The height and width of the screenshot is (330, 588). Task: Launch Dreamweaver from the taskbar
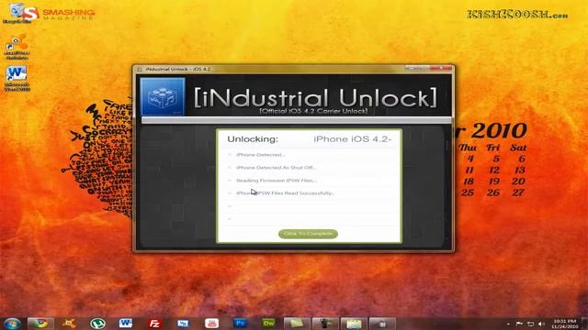[x=268, y=324]
